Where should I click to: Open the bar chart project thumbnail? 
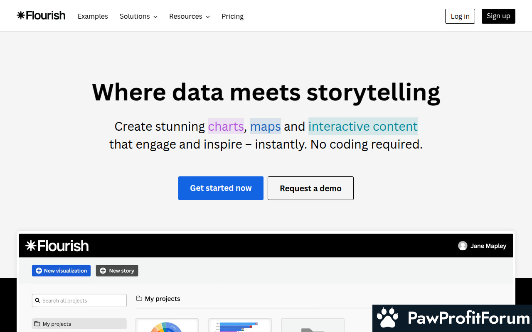tap(240, 325)
